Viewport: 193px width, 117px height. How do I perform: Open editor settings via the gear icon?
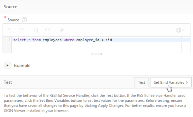(x=179, y=30)
